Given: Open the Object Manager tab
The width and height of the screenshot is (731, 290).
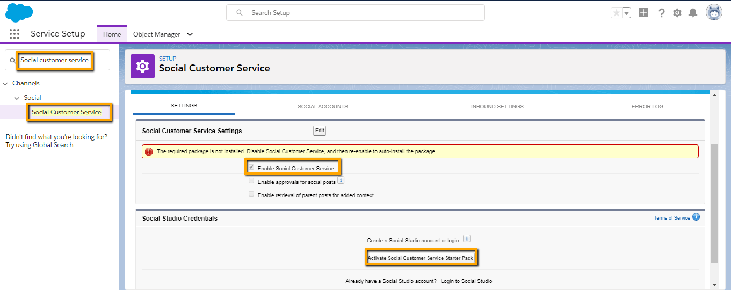Looking at the screenshot, I should 157,34.
